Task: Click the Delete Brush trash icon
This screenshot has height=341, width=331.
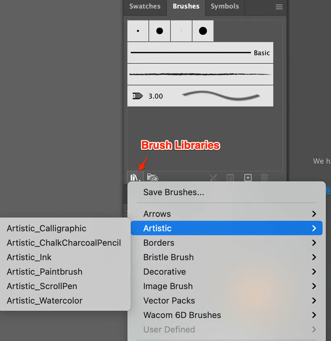Action: [x=264, y=178]
